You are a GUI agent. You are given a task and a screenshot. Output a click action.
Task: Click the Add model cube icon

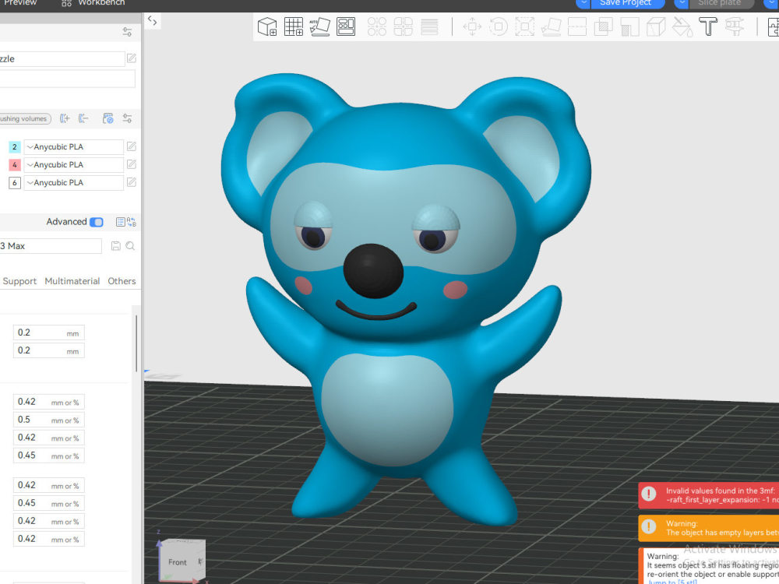(267, 26)
